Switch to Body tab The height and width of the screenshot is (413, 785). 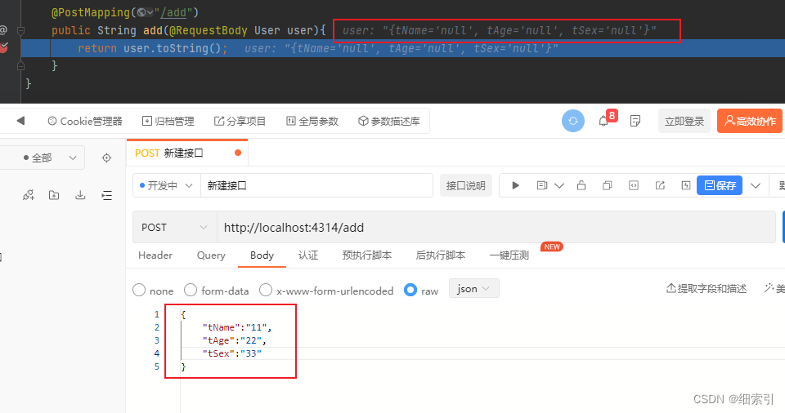point(262,255)
